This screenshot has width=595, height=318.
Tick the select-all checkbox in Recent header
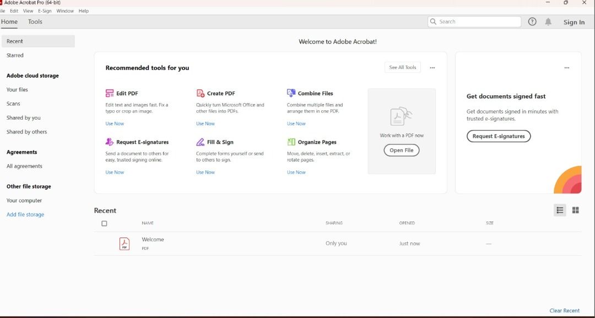[x=104, y=224]
